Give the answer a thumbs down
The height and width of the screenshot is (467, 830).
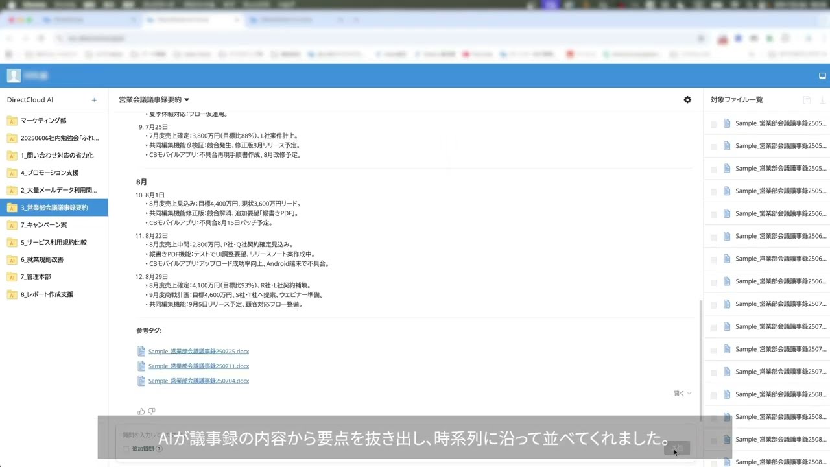pos(152,411)
